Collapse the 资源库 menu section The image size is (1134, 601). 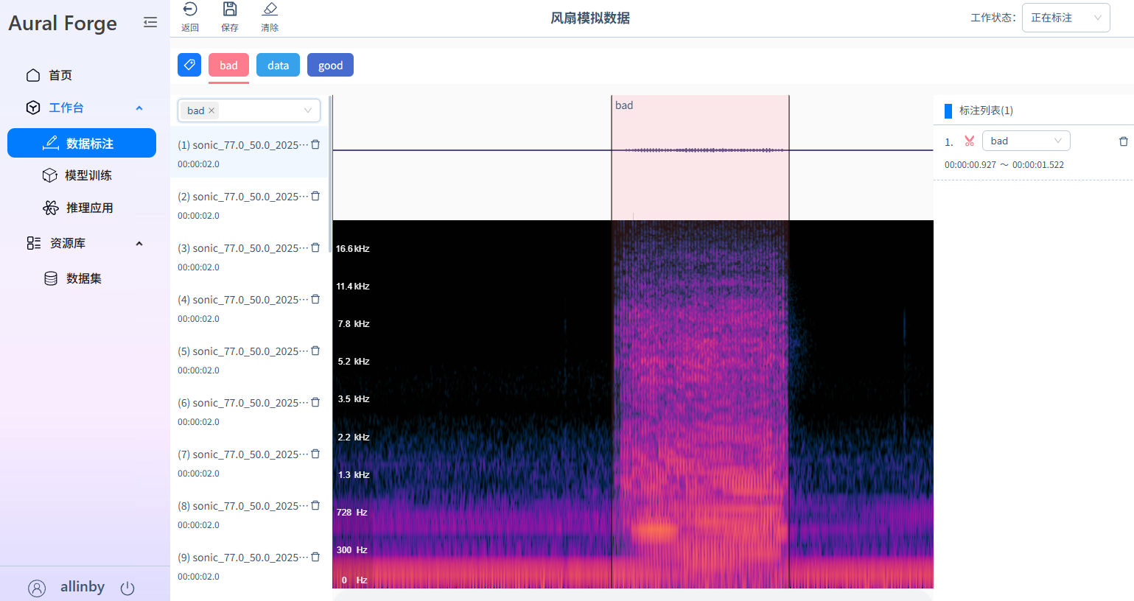click(x=139, y=244)
